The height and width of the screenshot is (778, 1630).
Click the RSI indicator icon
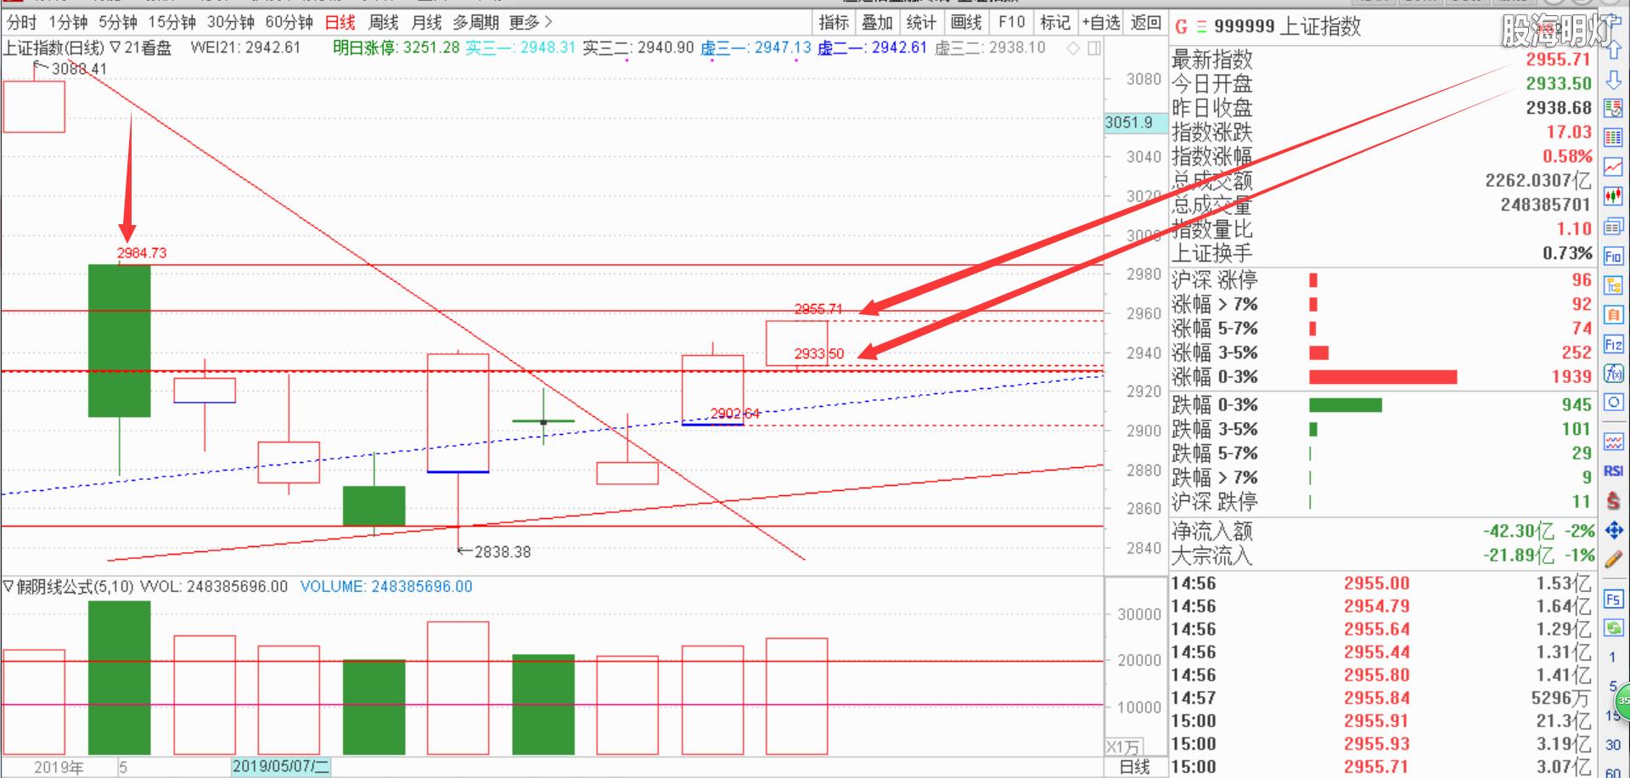(1613, 471)
